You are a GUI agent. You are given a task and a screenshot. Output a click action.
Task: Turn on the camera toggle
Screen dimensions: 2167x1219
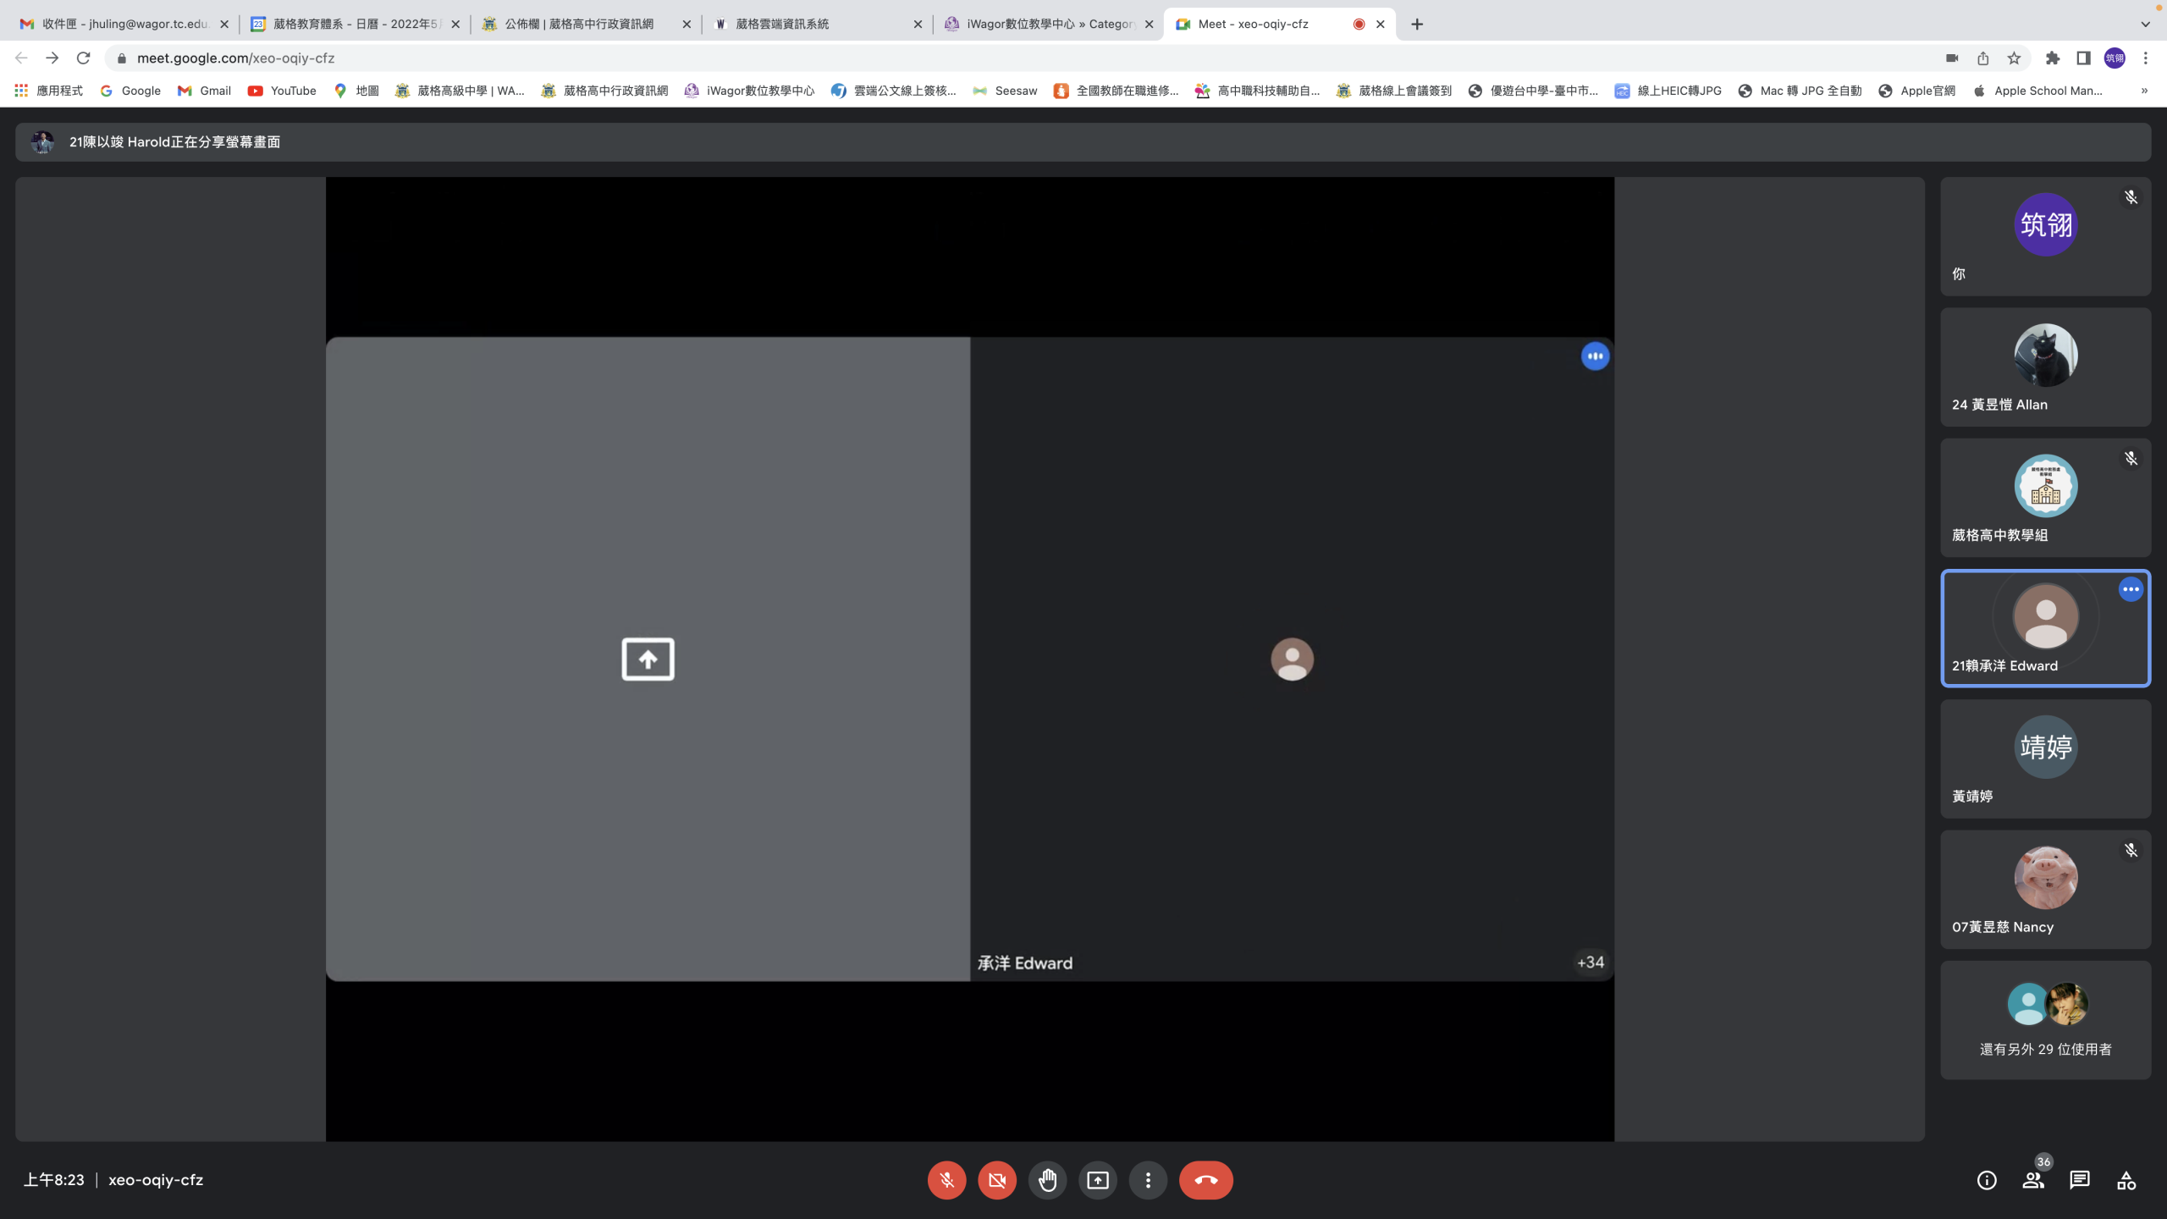[x=996, y=1180]
